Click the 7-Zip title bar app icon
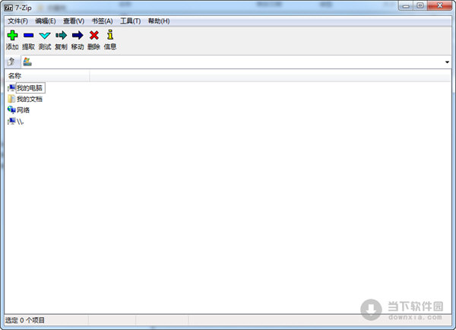456x330 pixels. coord(8,8)
